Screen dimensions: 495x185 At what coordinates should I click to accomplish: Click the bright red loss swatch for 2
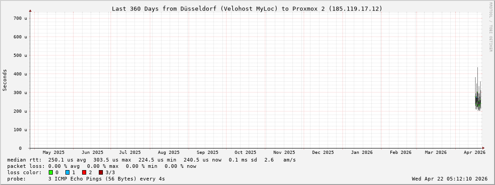pyautogui.click(x=84, y=172)
